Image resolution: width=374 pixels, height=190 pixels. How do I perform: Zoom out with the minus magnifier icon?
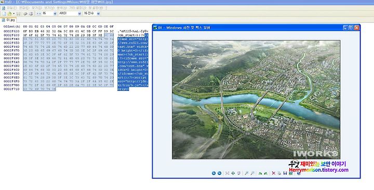pos(252,173)
